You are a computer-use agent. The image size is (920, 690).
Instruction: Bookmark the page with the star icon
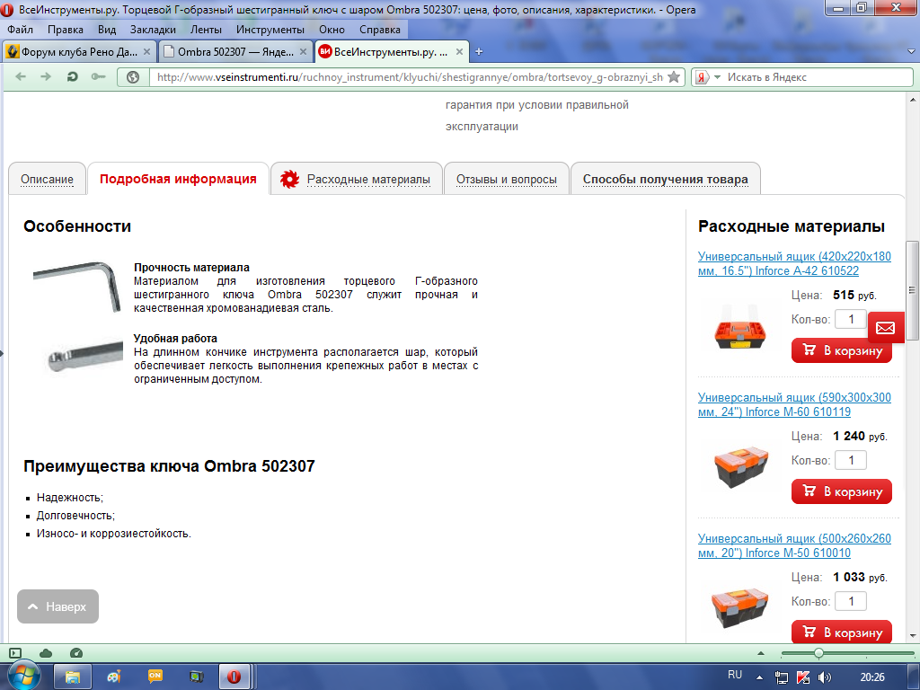click(x=674, y=77)
